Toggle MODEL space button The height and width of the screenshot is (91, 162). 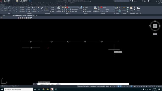click(x=107, y=86)
